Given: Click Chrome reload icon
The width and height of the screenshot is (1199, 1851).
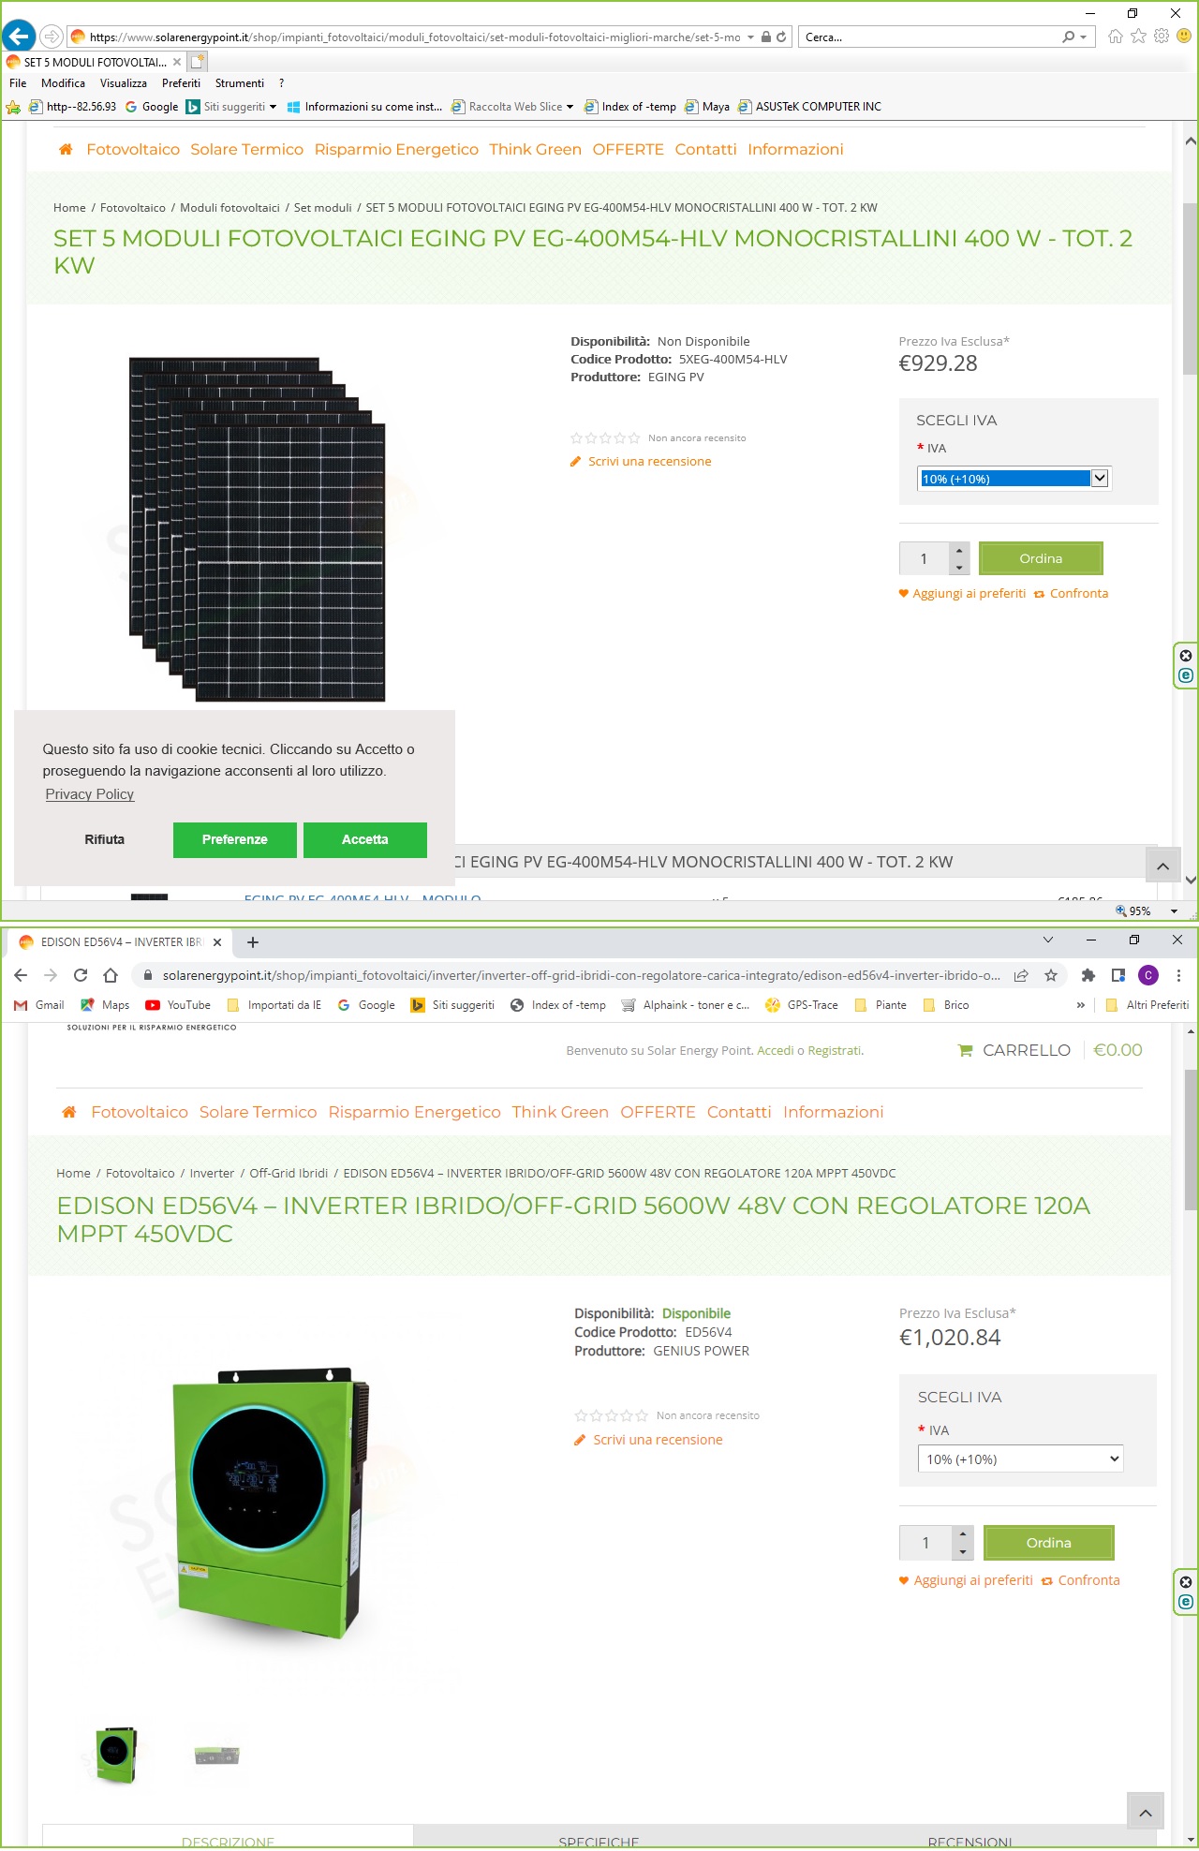Looking at the screenshot, I should coord(81,975).
